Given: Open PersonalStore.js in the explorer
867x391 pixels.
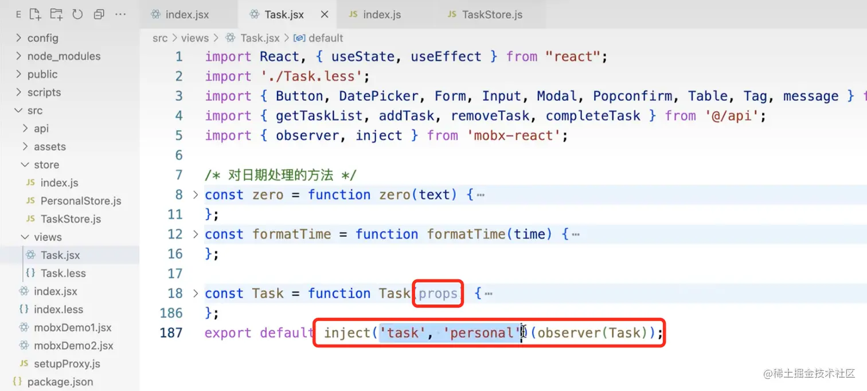Looking at the screenshot, I should 81,201.
